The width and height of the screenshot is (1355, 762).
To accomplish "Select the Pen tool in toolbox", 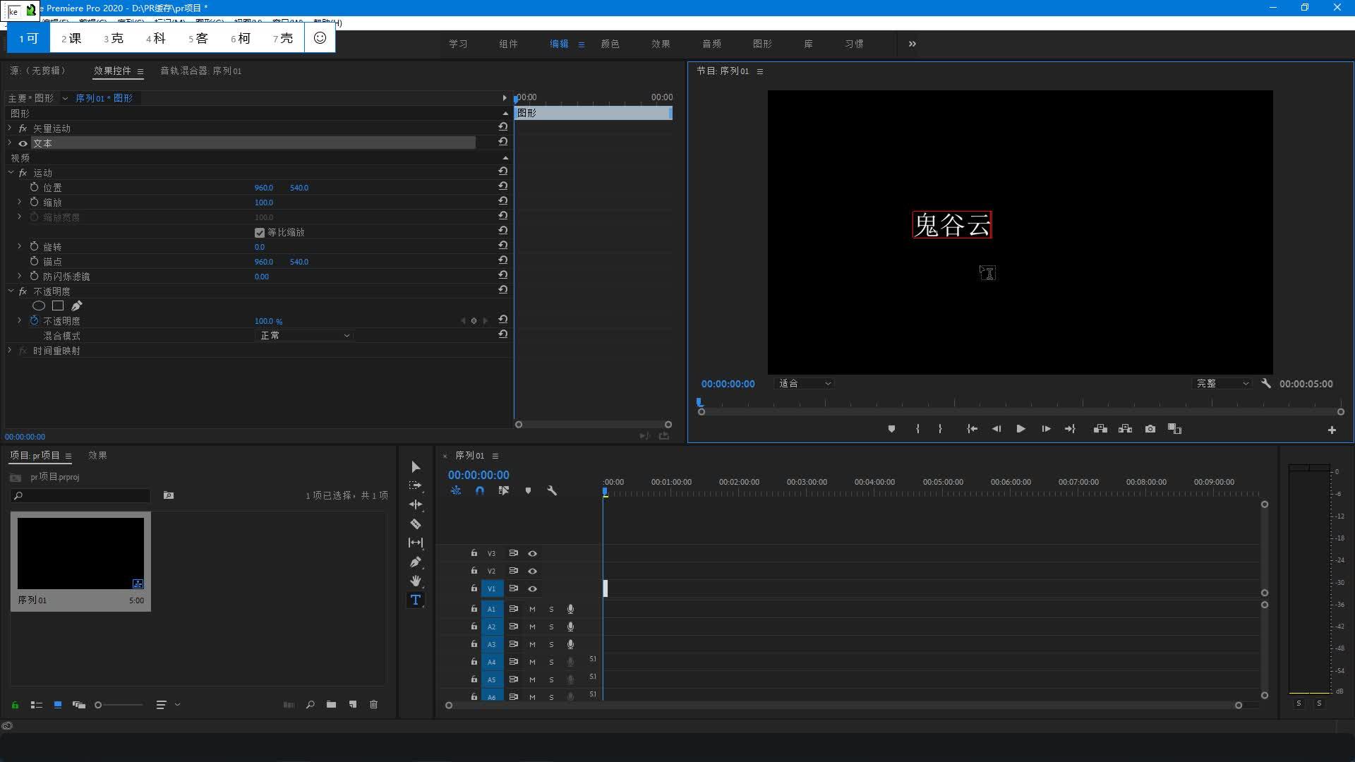I will (416, 562).
